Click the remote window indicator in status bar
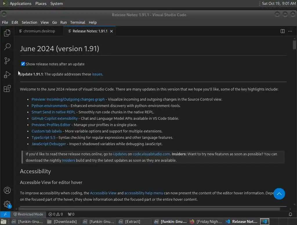This screenshot has height=225, width=297. click(x=5, y=214)
